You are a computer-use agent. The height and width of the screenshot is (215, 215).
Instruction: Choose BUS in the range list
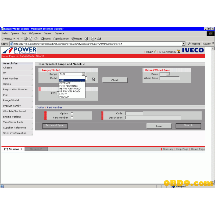72,80
